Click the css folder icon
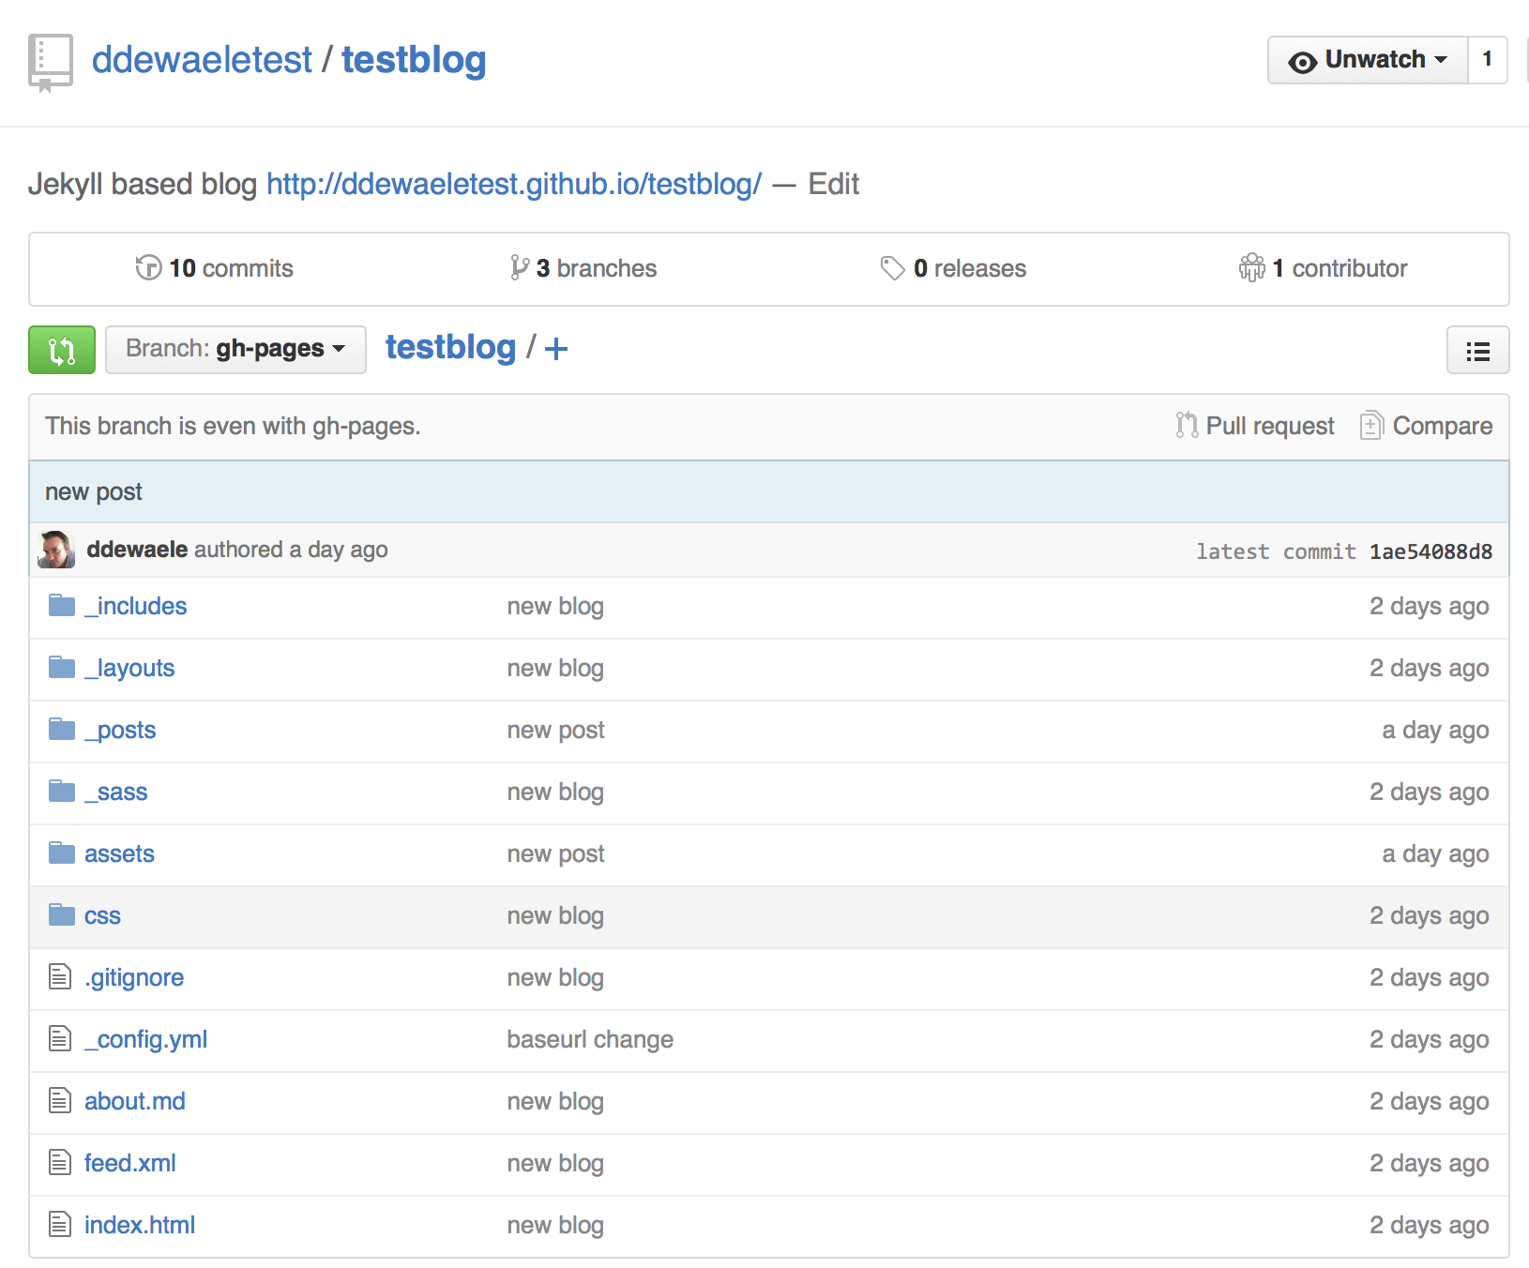Image resolution: width=1529 pixels, height=1268 pixels. click(62, 915)
